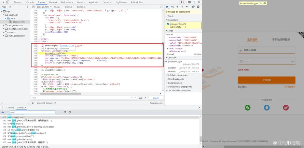Toggle regular expression in Search drawer

(x=8, y=112)
